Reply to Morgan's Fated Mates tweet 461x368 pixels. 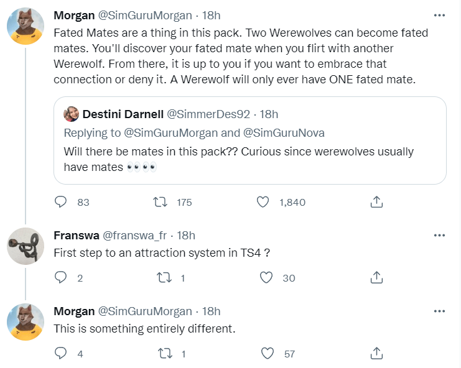(x=61, y=202)
